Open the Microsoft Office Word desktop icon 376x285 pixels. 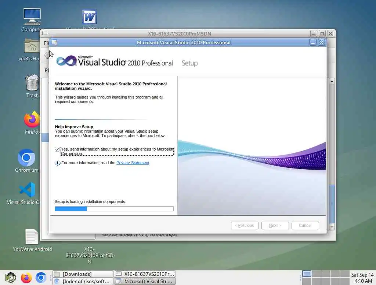[x=90, y=17]
